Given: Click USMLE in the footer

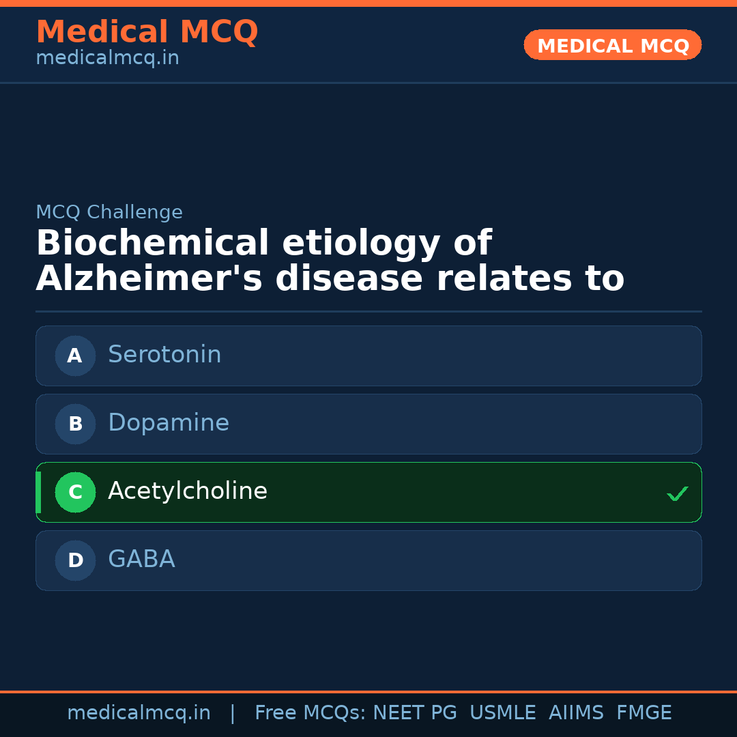Looking at the screenshot, I should coord(502,713).
